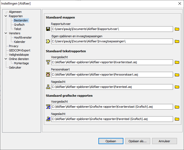184x150 pixels.
Task: Open the Privacy settings page
Action: coord(14,46)
